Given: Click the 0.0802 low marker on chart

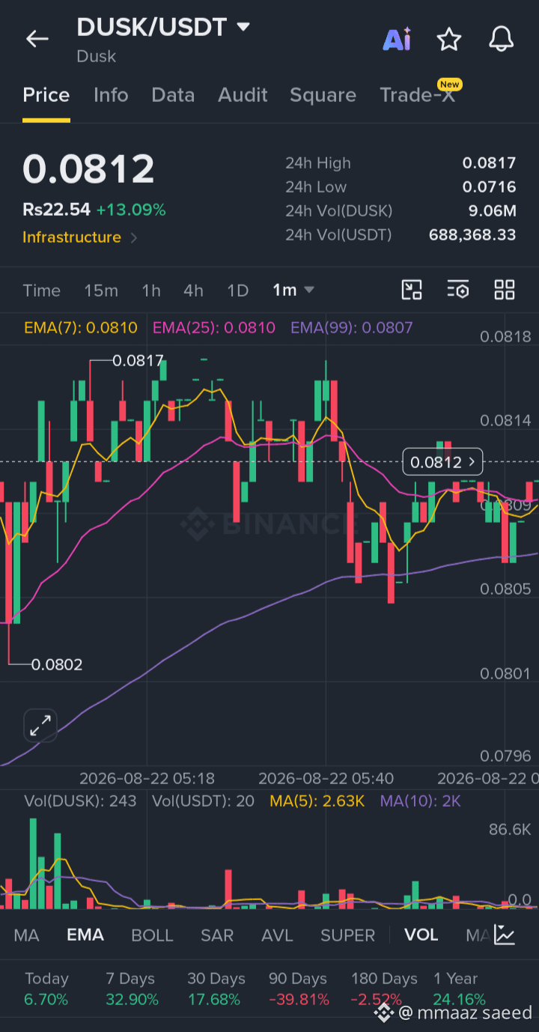Looking at the screenshot, I should point(57,664).
